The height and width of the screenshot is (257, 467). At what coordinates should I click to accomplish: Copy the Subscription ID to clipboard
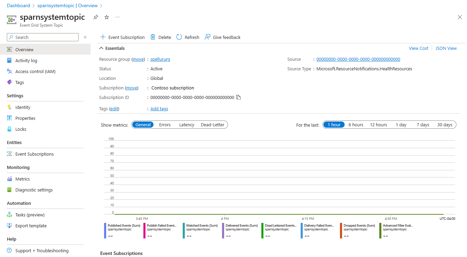point(239,98)
